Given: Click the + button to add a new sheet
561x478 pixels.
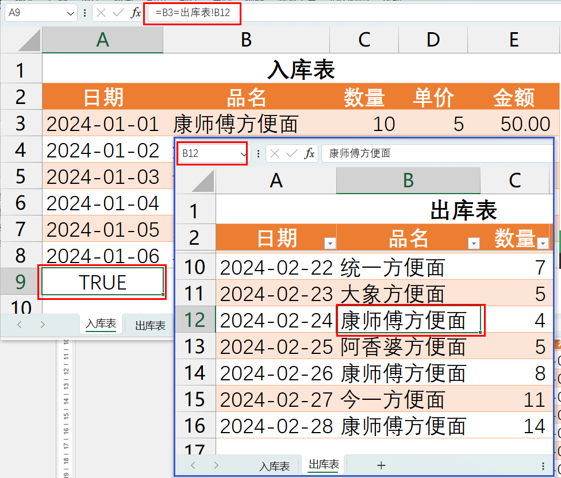Looking at the screenshot, I should pyautogui.click(x=381, y=464).
